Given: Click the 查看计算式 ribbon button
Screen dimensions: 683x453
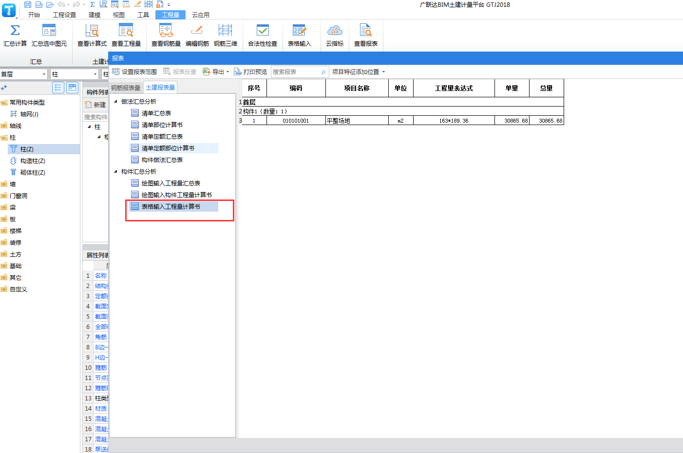Looking at the screenshot, I should point(92,36).
